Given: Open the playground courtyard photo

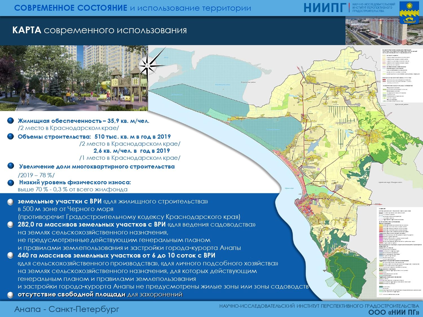Looking at the screenshot, I should pos(74,78).
